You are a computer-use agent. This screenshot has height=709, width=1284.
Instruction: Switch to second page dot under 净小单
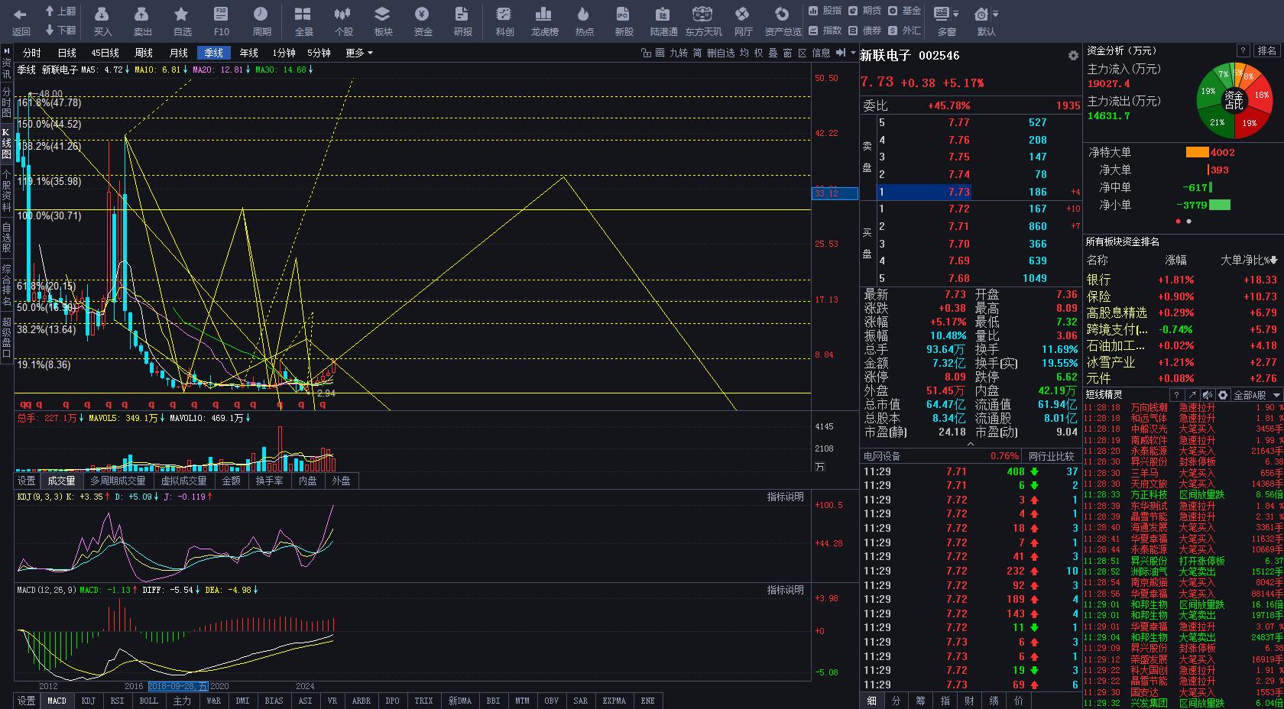pos(1188,222)
